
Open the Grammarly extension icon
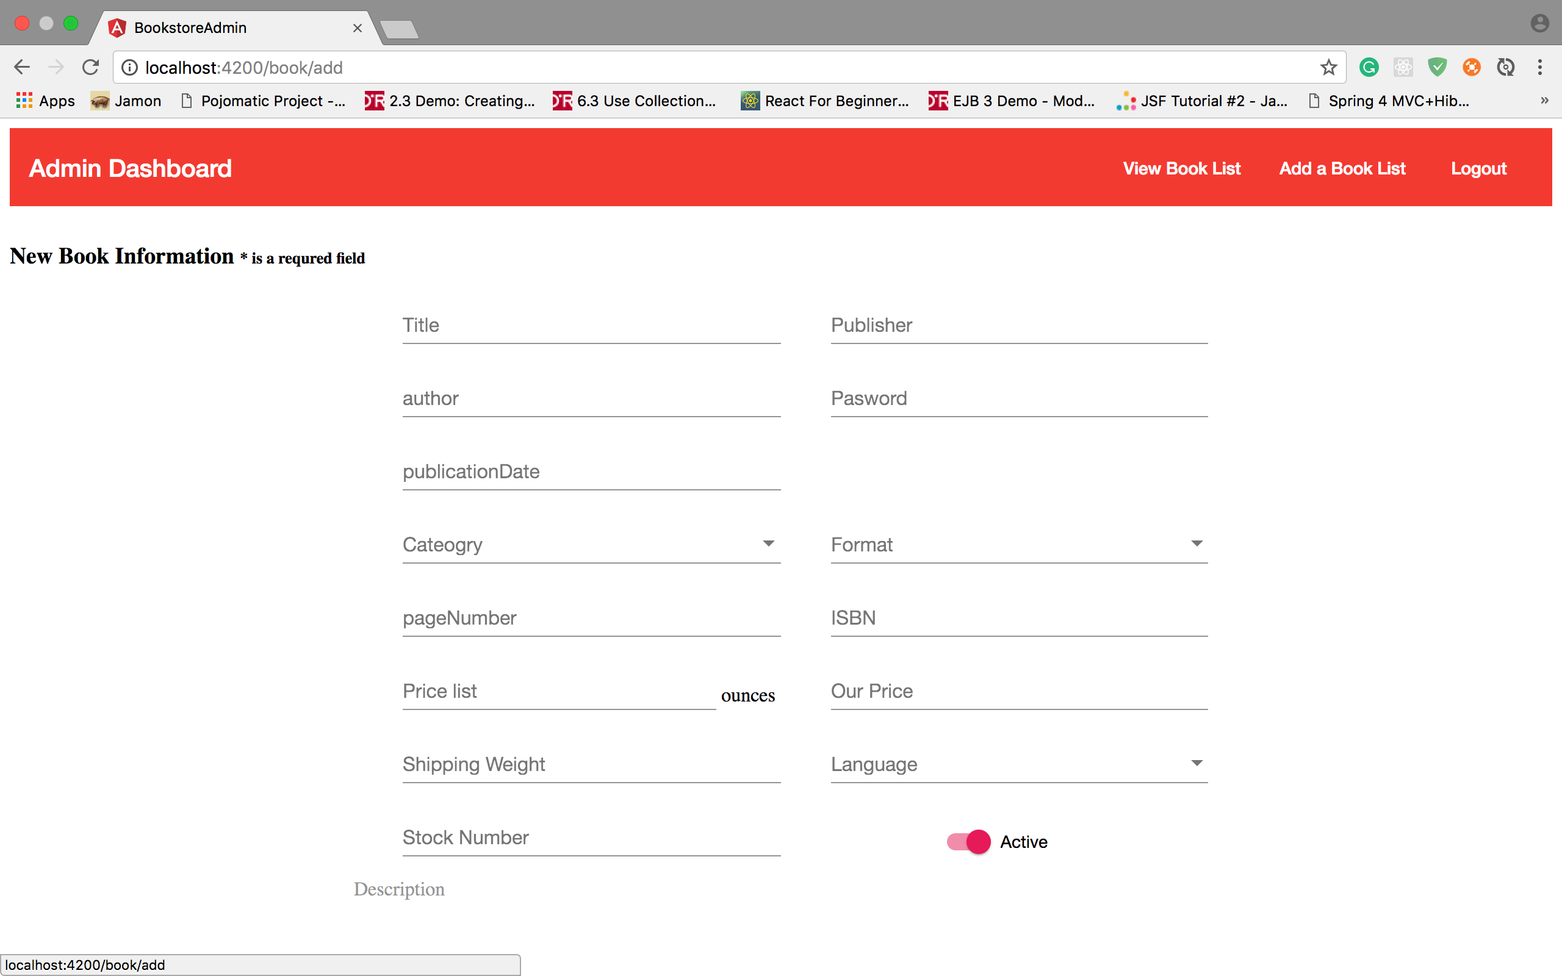(x=1369, y=67)
